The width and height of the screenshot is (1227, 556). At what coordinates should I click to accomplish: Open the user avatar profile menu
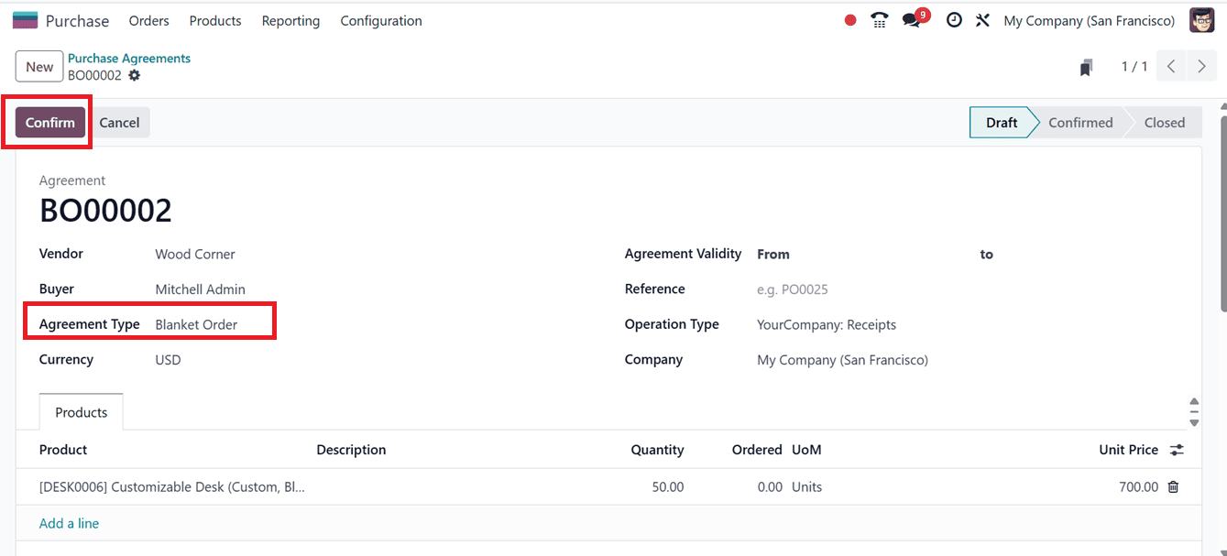coord(1201,19)
